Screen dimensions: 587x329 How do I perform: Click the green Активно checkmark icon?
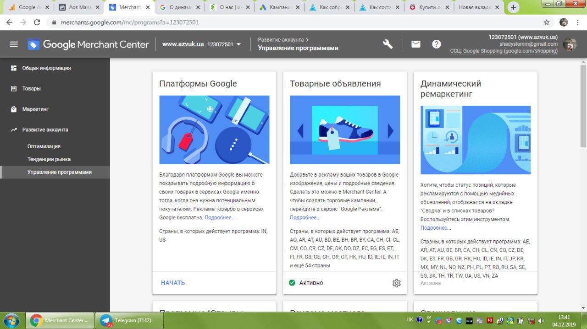(x=292, y=283)
